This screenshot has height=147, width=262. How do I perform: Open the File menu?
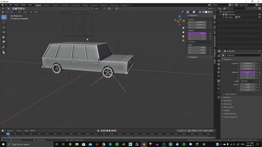6,5
